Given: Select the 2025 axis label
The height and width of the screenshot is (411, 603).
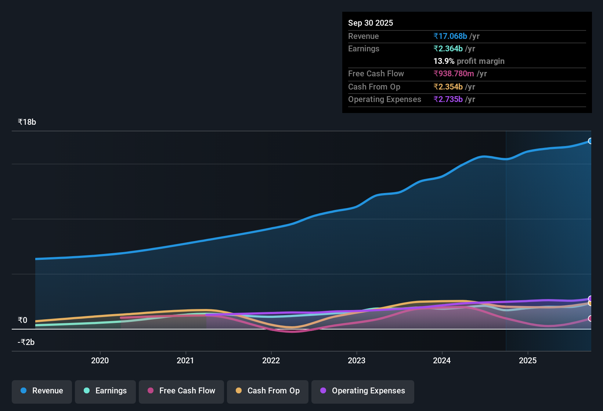Looking at the screenshot, I should [528, 361].
